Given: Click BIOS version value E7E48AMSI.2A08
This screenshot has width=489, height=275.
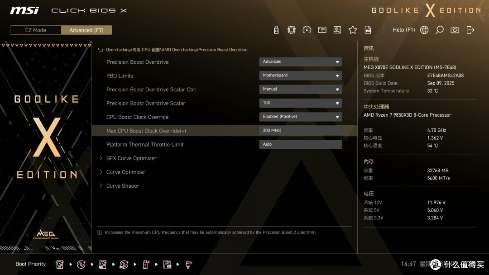Looking at the screenshot, I should click(x=446, y=76).
